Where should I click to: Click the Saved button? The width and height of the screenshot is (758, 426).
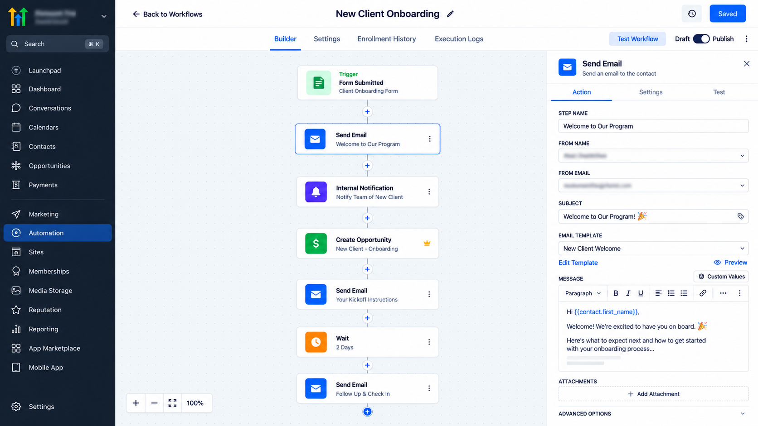point(728,14)
